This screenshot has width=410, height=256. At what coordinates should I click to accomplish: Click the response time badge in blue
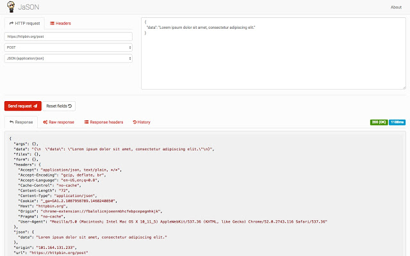(x=397, y=122)
